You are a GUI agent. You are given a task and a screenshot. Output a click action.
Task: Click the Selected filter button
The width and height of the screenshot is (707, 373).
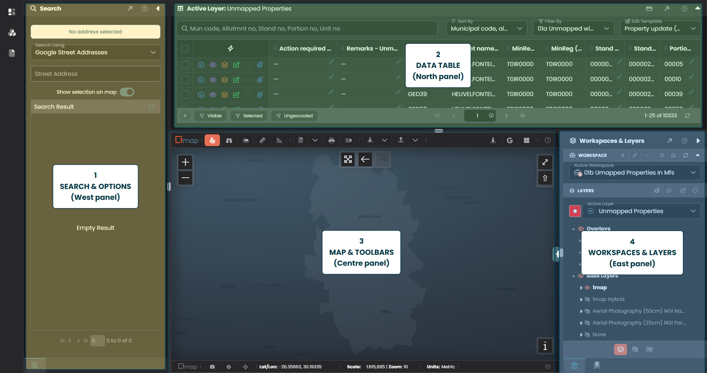249,116
